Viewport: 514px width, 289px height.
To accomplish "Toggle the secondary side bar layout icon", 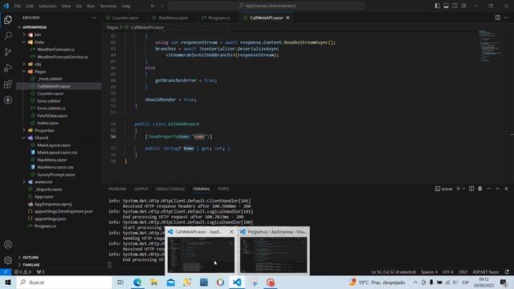I will point(455,6).
